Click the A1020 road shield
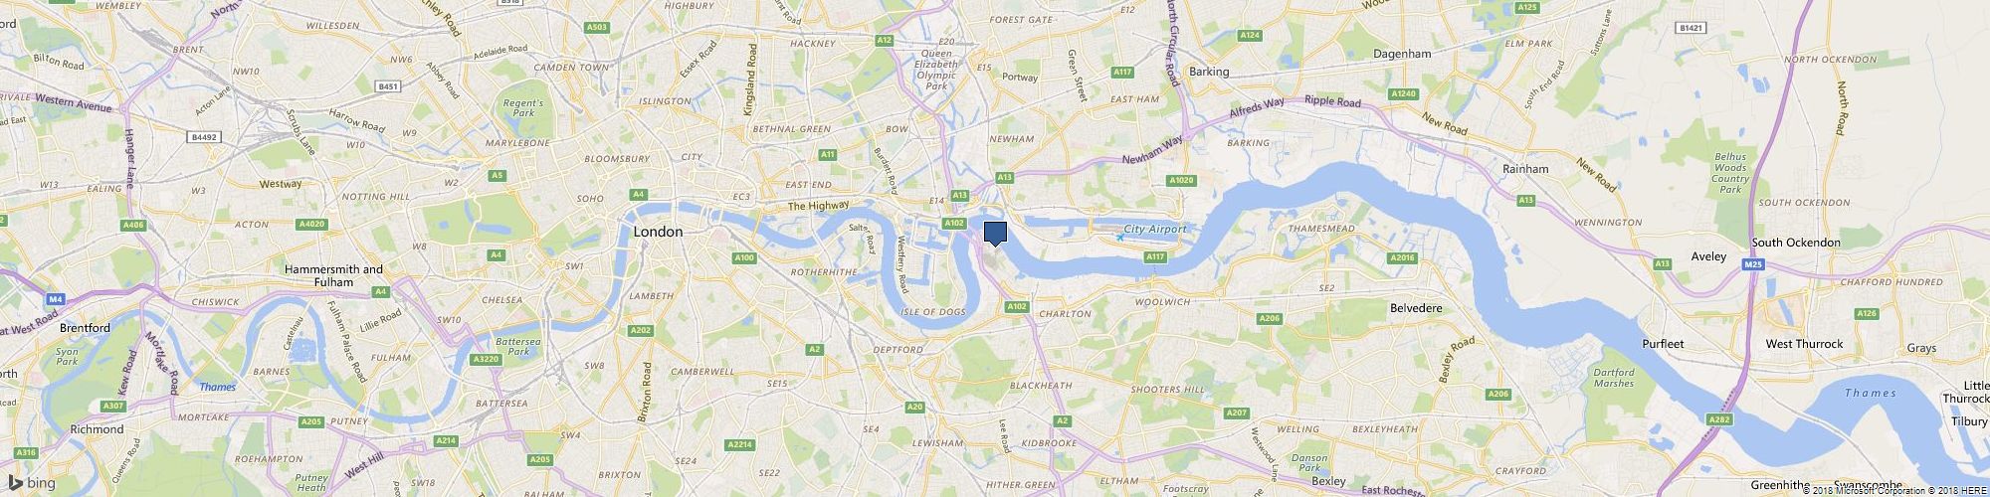Viewport: 1990px width, 497px height. click(1181, 180)
